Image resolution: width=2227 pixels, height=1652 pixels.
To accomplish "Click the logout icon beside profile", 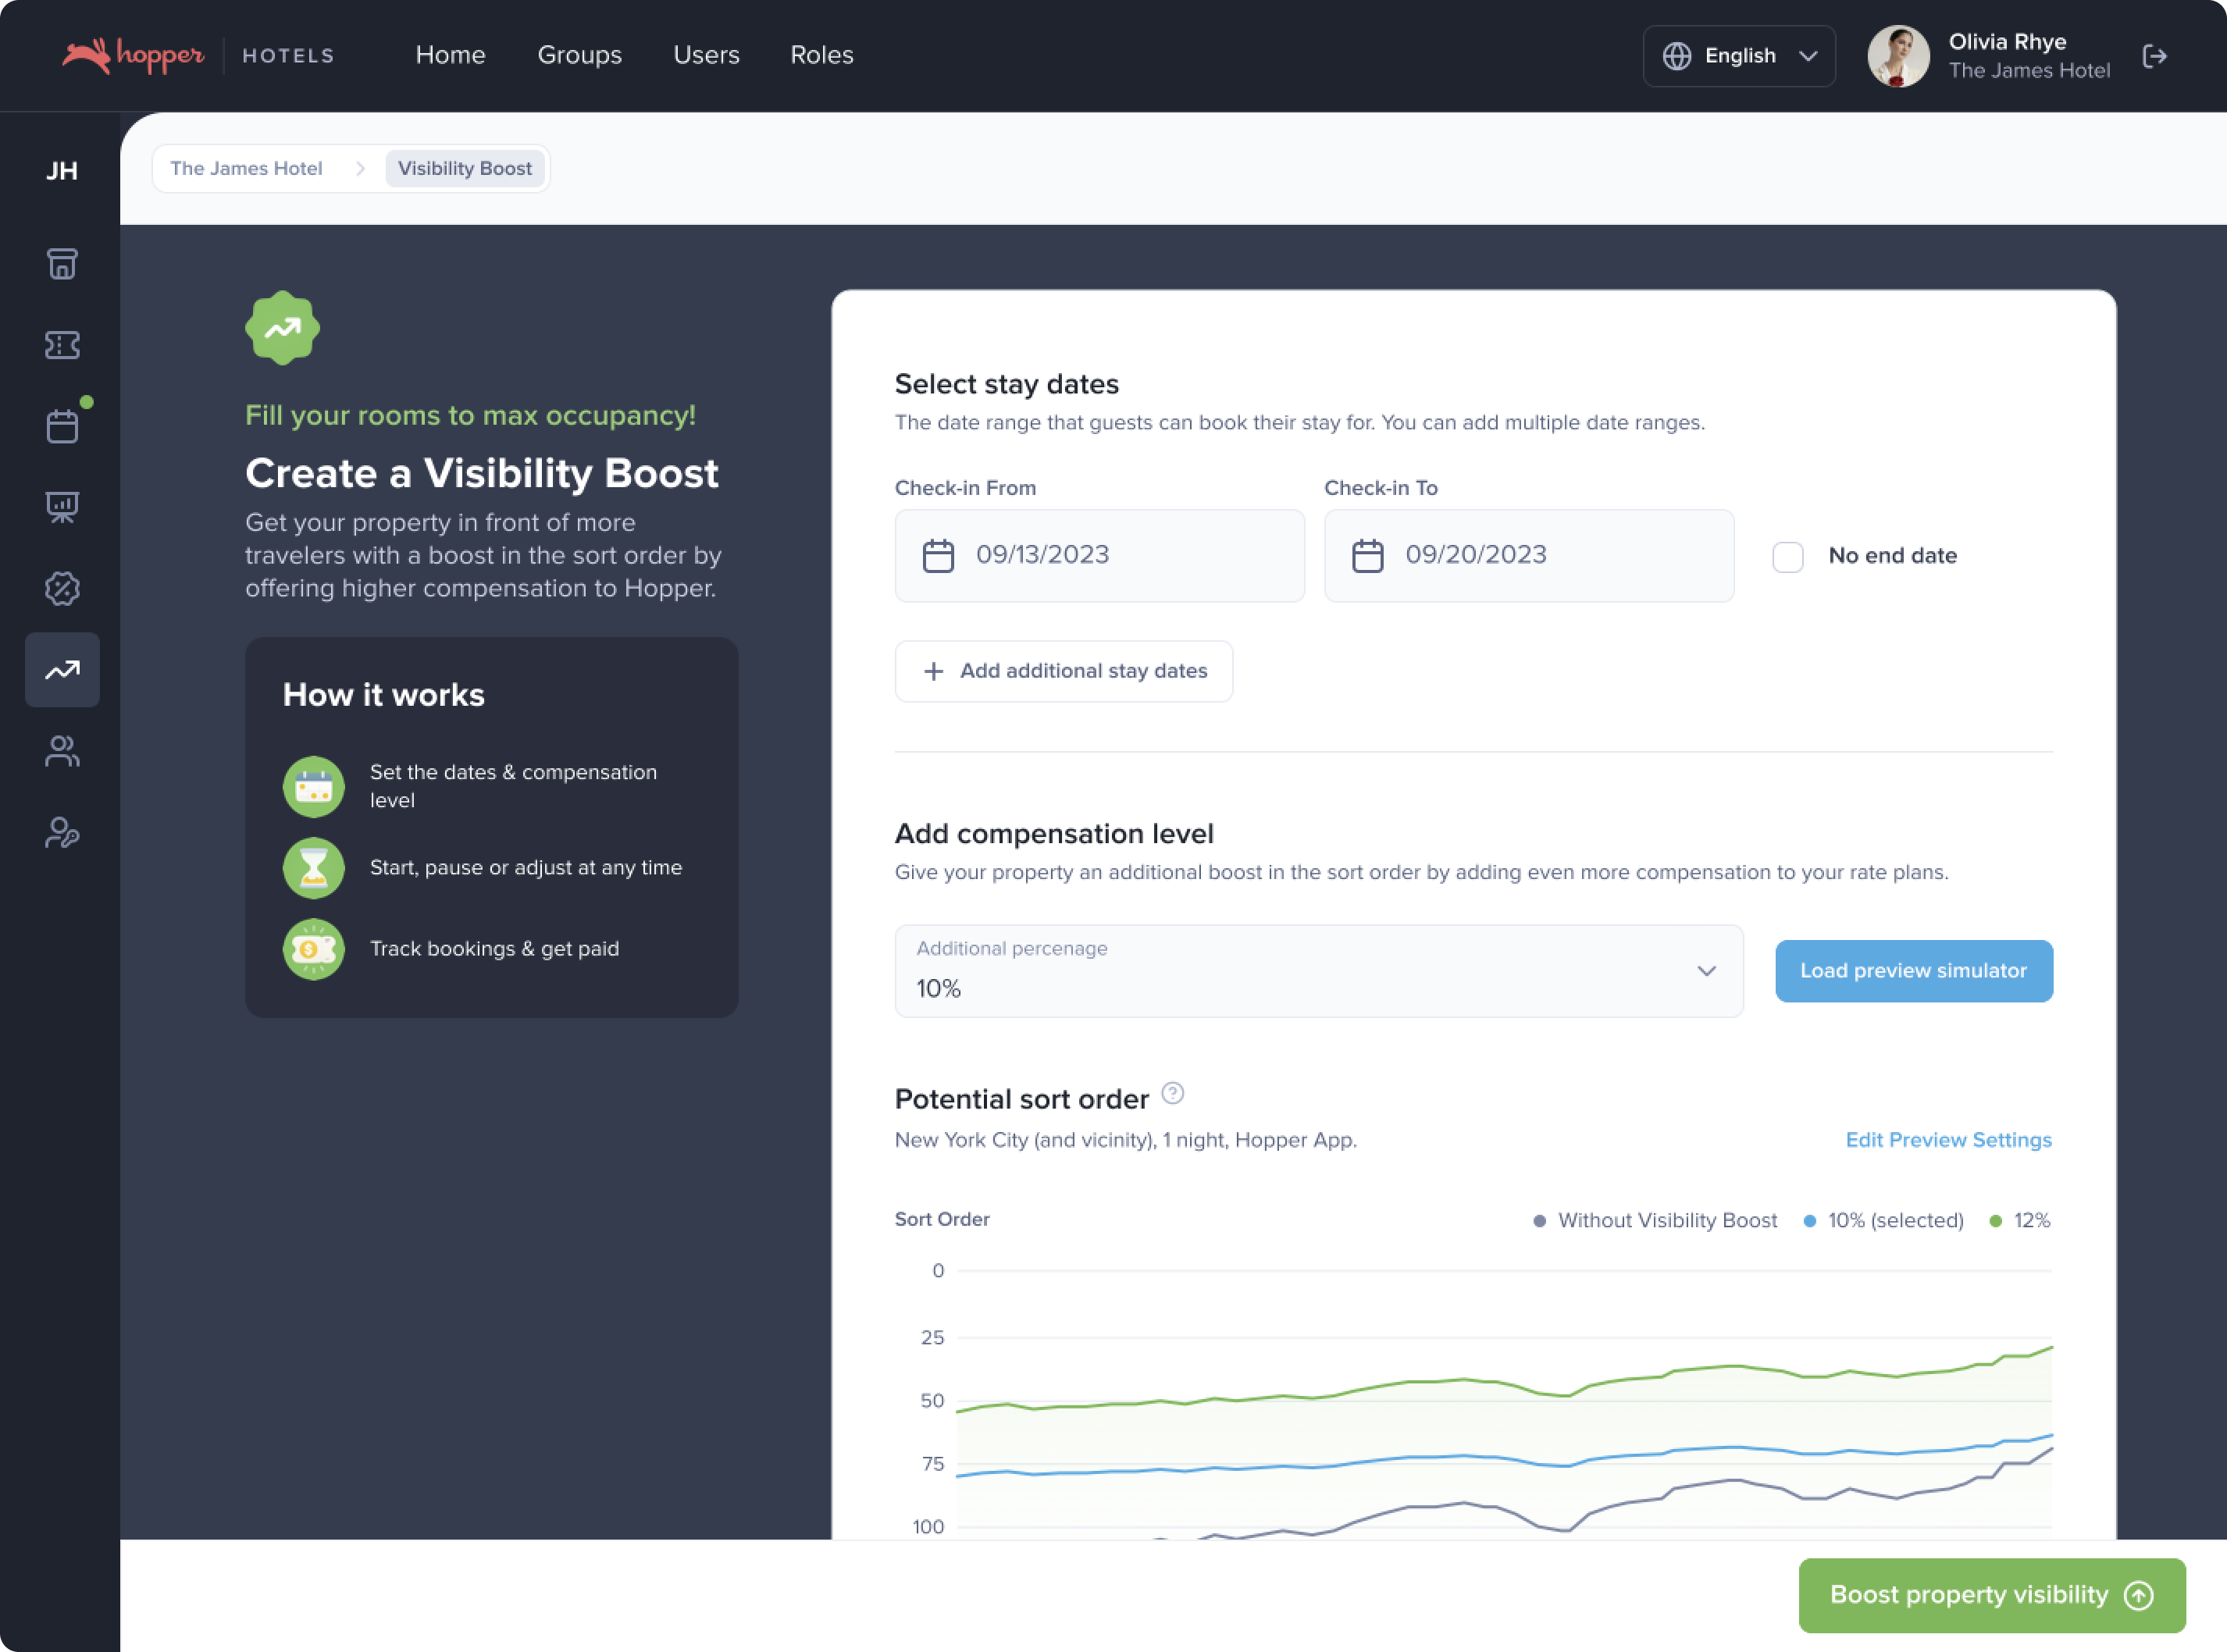I will tap(2155, 56).
